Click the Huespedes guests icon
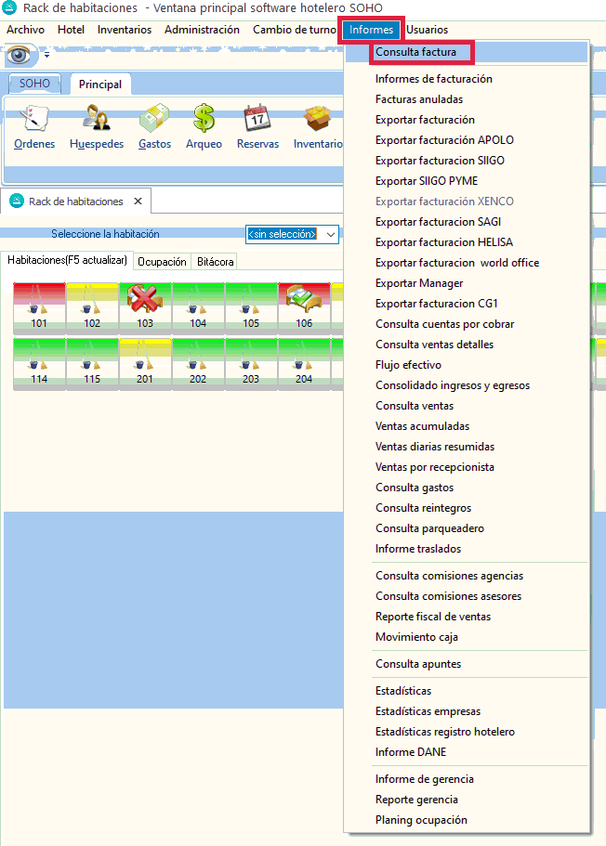The image size is (606, 846). point(96,127)
